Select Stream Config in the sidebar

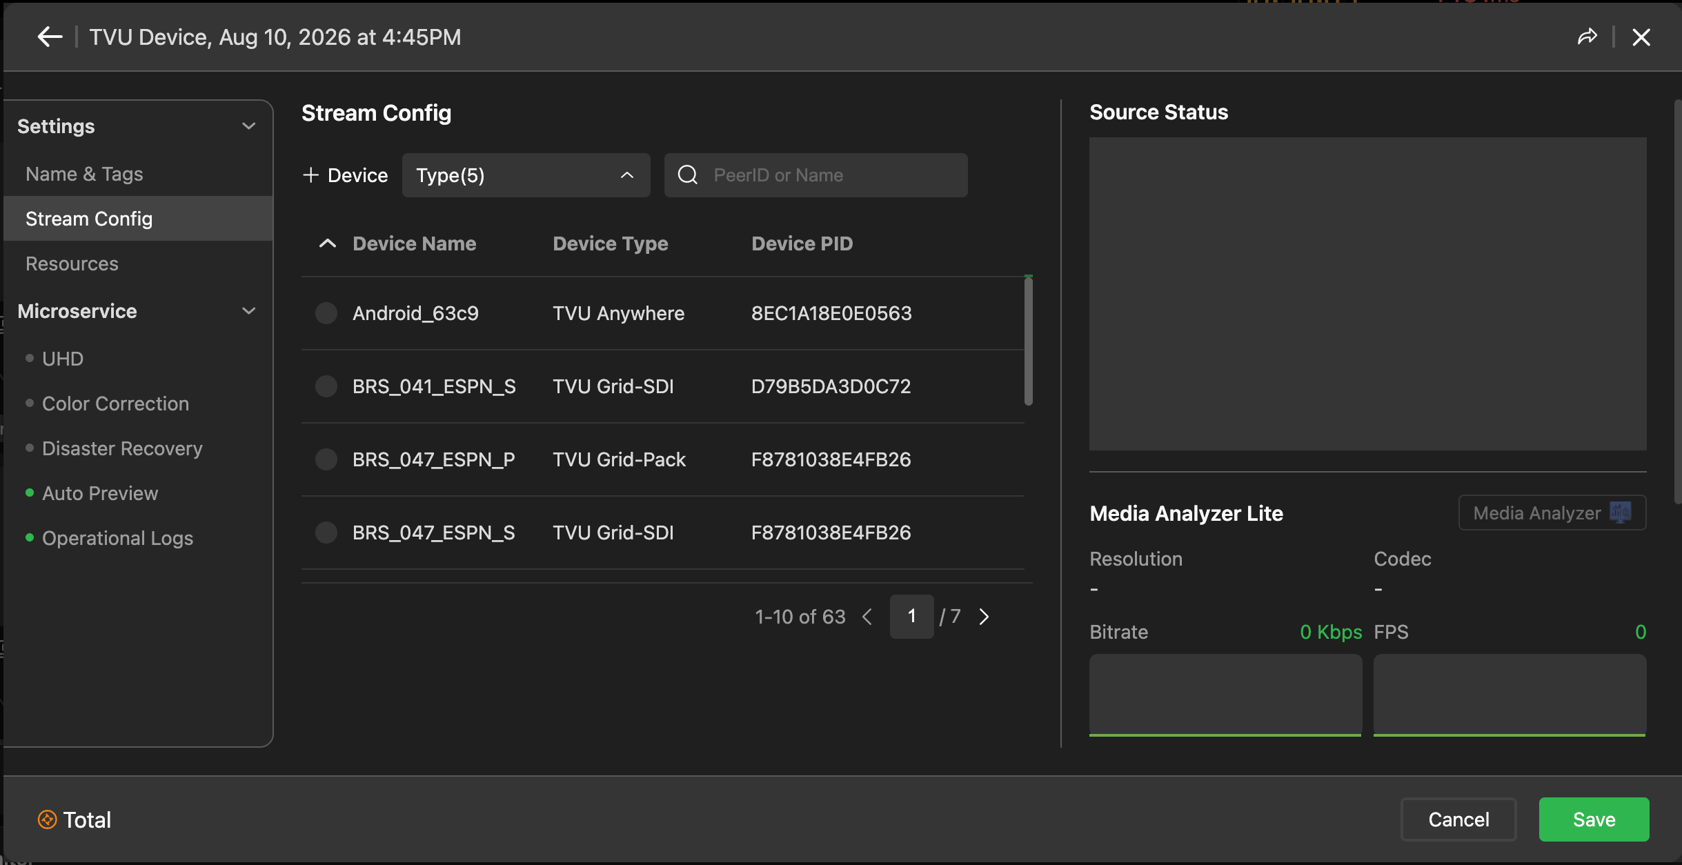pyautogui.click(x=138, y=219)
